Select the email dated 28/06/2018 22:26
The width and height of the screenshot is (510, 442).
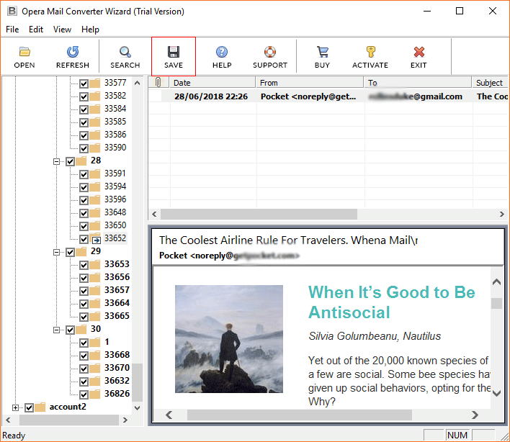[x=328, y=96]
